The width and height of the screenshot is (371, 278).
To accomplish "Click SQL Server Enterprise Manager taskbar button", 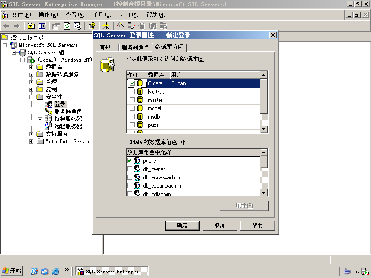I will [x=112, y=271].
